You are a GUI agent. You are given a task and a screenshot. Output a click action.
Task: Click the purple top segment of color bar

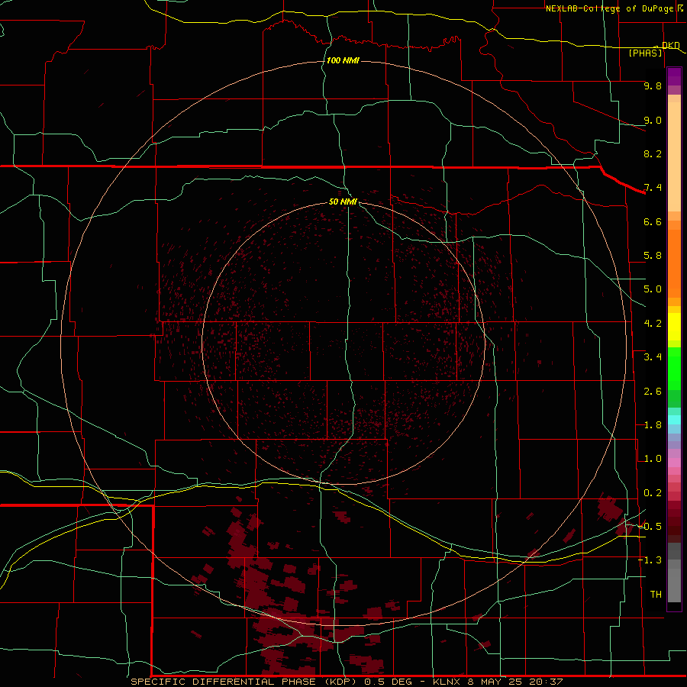[674, 76]
